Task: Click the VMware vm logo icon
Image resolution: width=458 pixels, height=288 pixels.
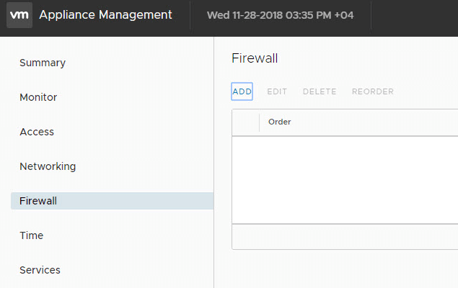Action: (19, 15)
